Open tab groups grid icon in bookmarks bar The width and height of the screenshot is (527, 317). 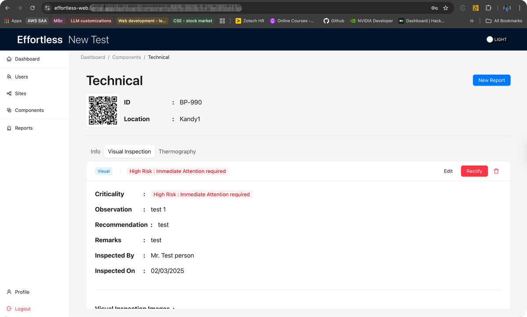[x=222, y=21]
